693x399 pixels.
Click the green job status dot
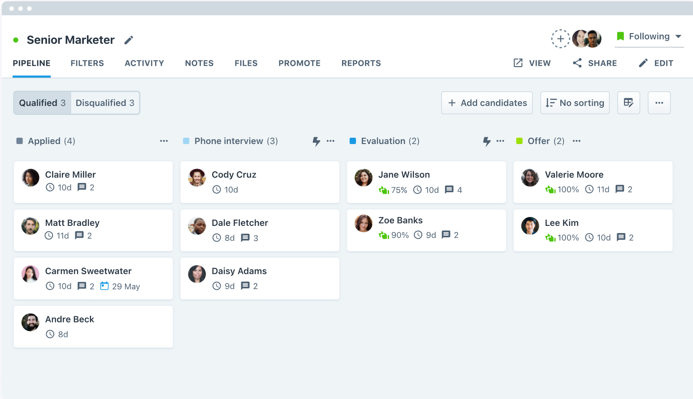(x=16, y=40)
